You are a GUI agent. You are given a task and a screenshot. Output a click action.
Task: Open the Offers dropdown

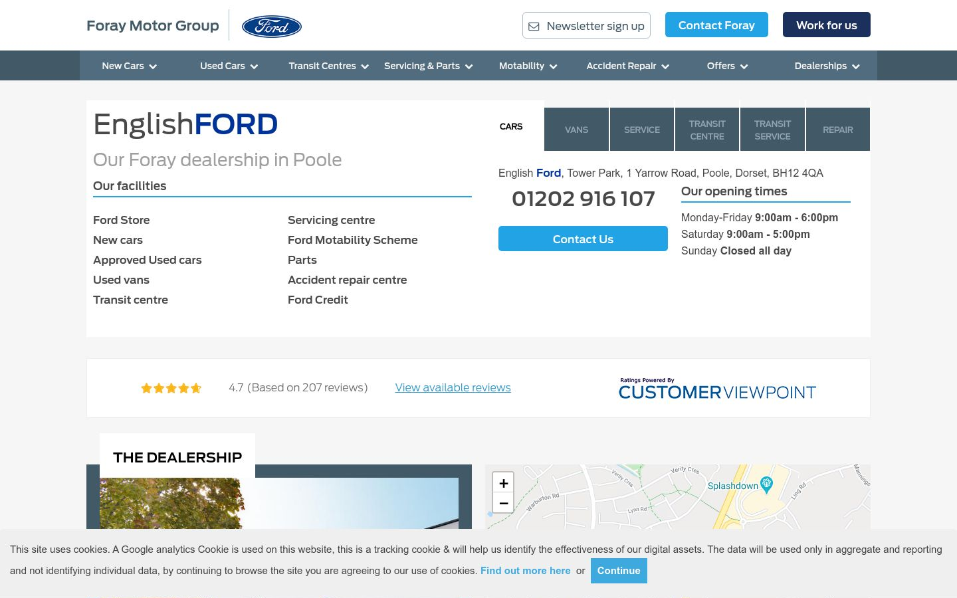[x=727, y=66]
